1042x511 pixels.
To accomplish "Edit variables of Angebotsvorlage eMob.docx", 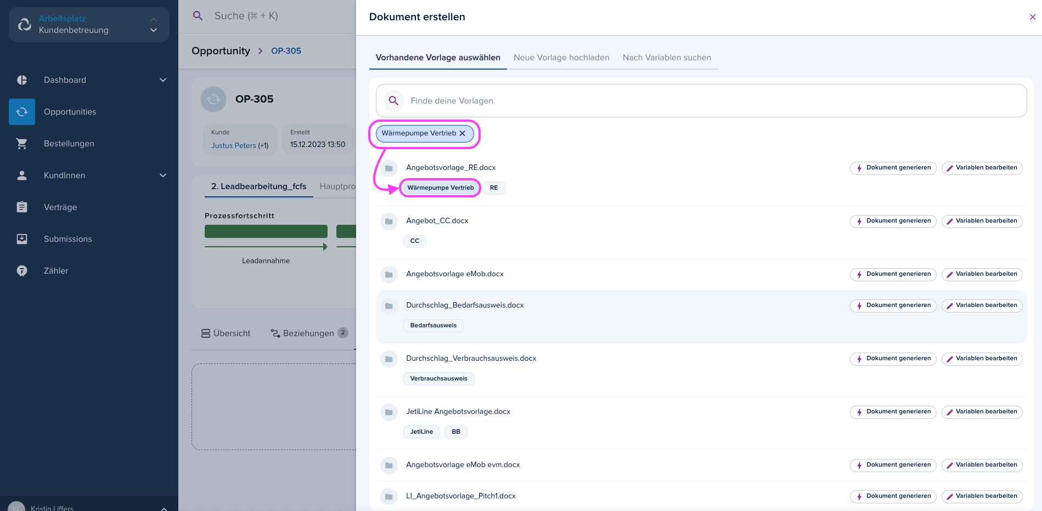I will (x=982, y=274).
